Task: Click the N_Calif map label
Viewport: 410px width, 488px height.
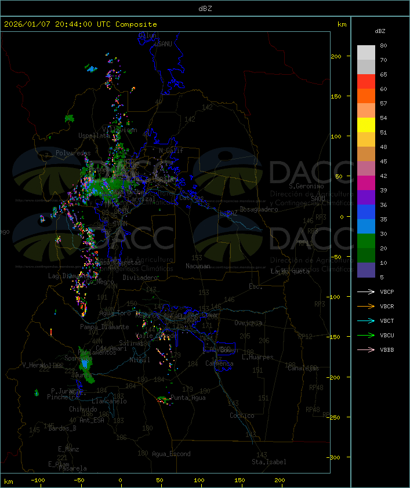Action: click(x=171, y=151)
